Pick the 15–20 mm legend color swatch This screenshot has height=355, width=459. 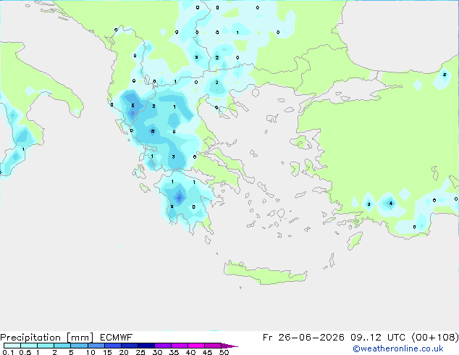click(x=113, y=346)
